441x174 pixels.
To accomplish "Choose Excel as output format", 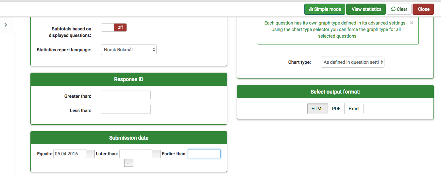I will pyautogui.click(x=354, y=109).
